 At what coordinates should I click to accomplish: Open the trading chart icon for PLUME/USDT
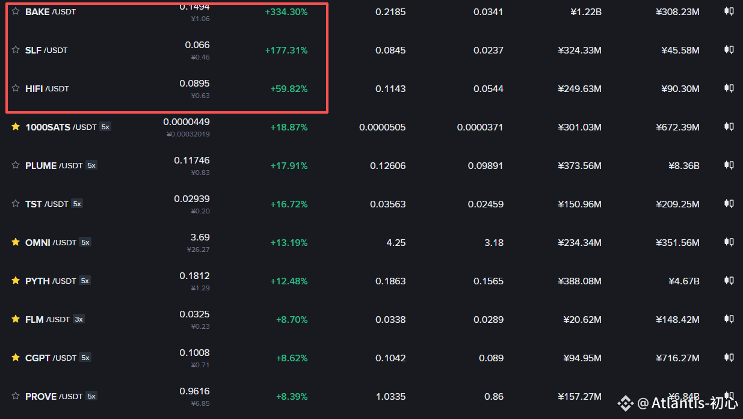[729, 165]
